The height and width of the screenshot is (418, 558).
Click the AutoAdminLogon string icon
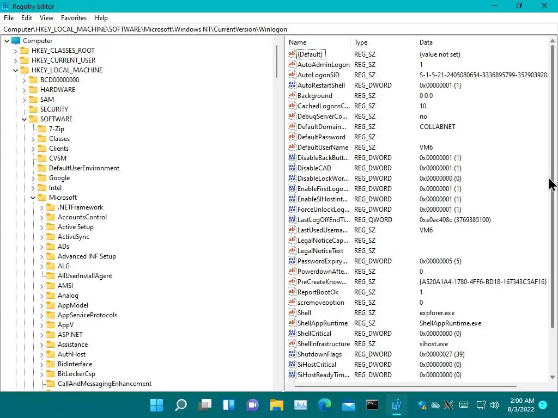(292, 64)
